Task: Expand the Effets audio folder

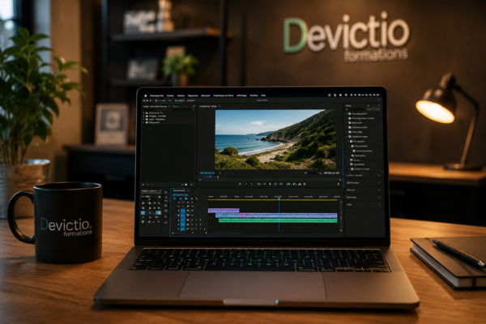Action: pyautogui.click(x=346, y=123)
